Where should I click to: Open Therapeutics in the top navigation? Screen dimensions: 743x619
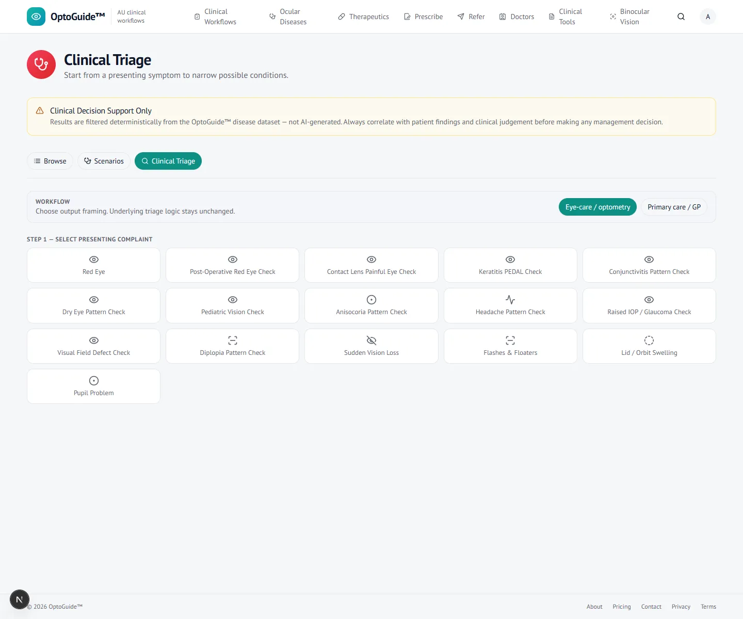click(363, 17)
